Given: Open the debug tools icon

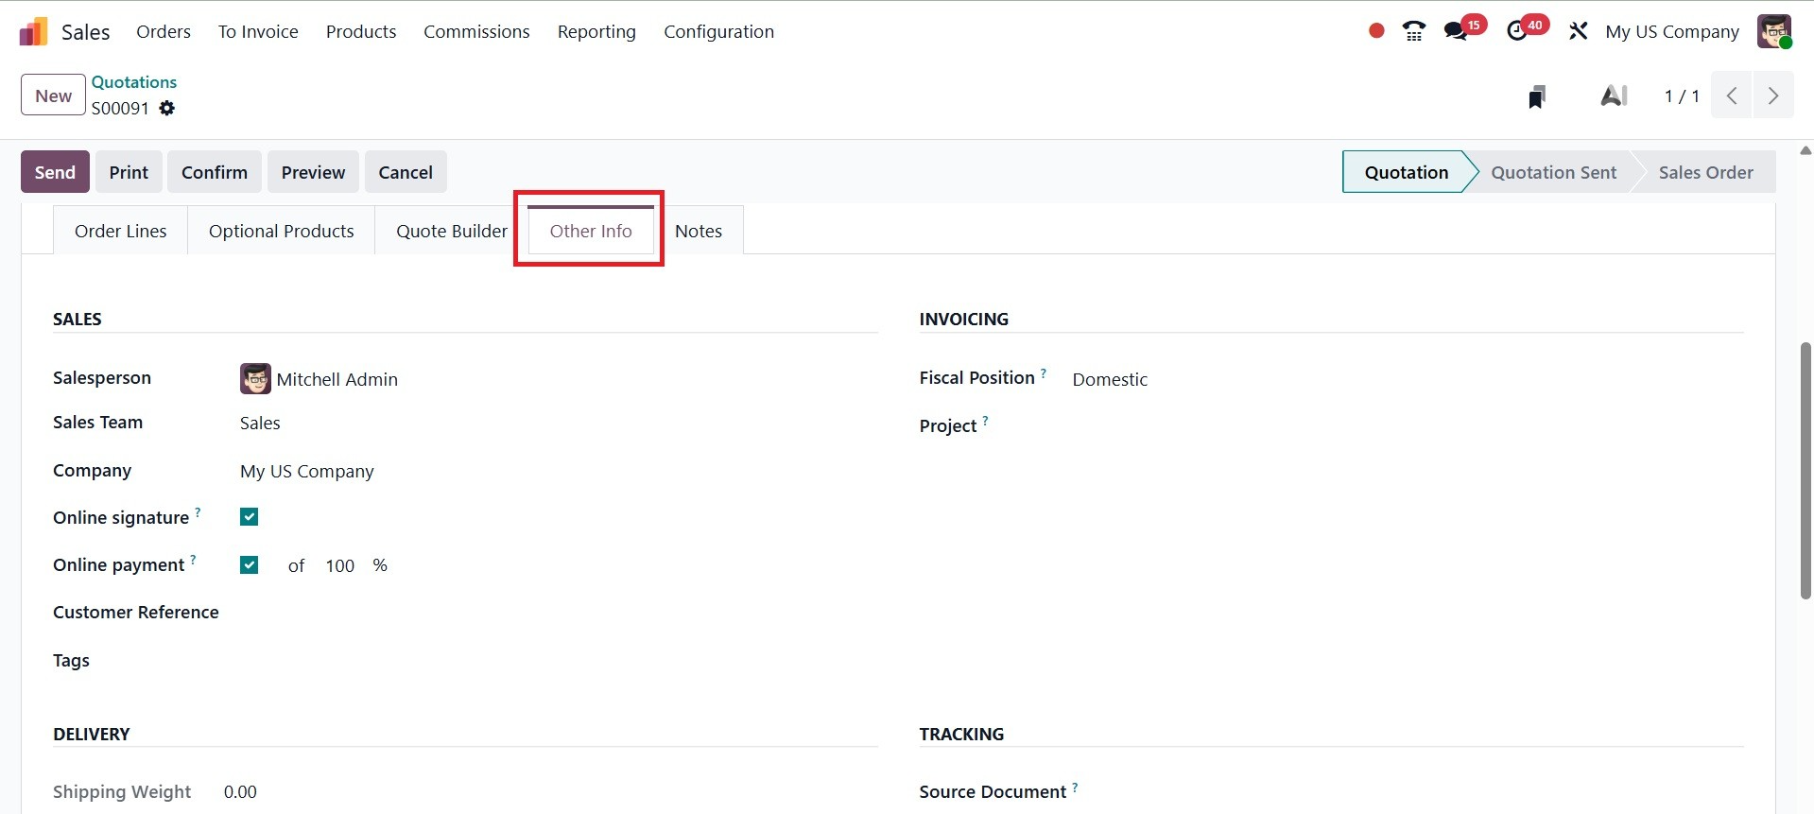Looking at the screenshot, I should coord(1578,31).
